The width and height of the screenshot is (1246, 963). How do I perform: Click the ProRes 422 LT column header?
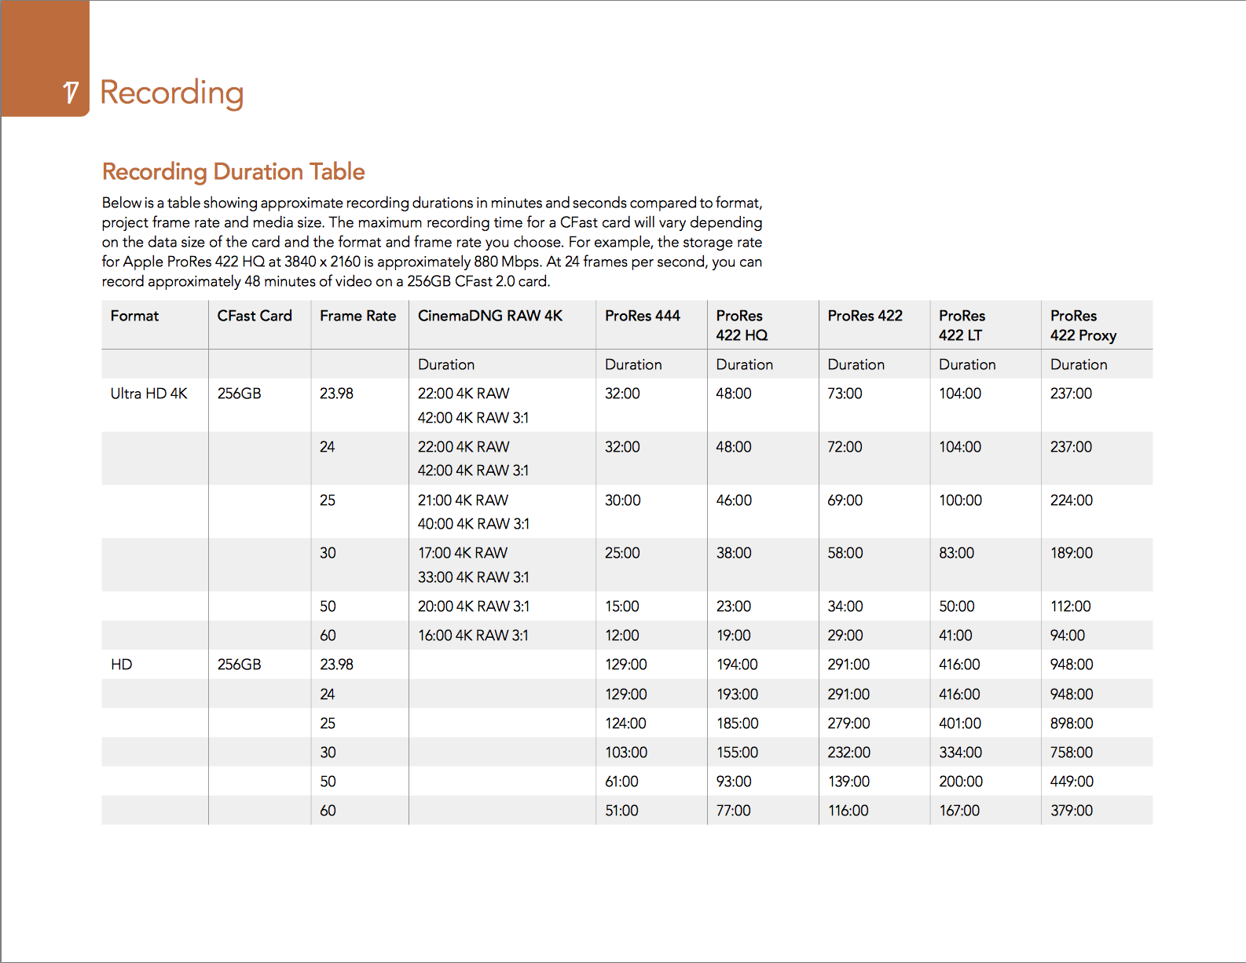tap(962, 325)
